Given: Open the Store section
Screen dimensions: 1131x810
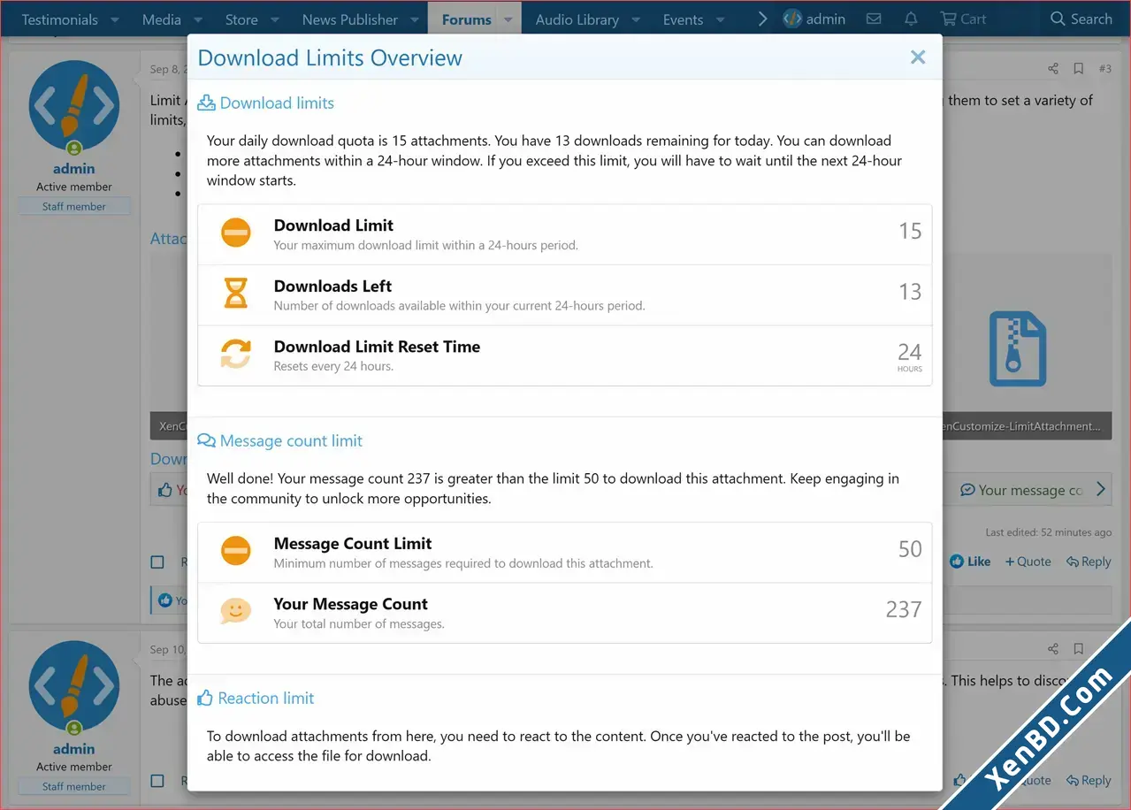Looking at the screenshot, I should point(241,19).
